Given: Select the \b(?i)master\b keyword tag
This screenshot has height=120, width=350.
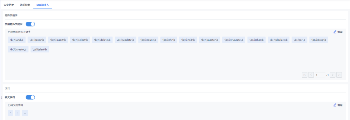Looking at the screenshot, I should [210, 40].
